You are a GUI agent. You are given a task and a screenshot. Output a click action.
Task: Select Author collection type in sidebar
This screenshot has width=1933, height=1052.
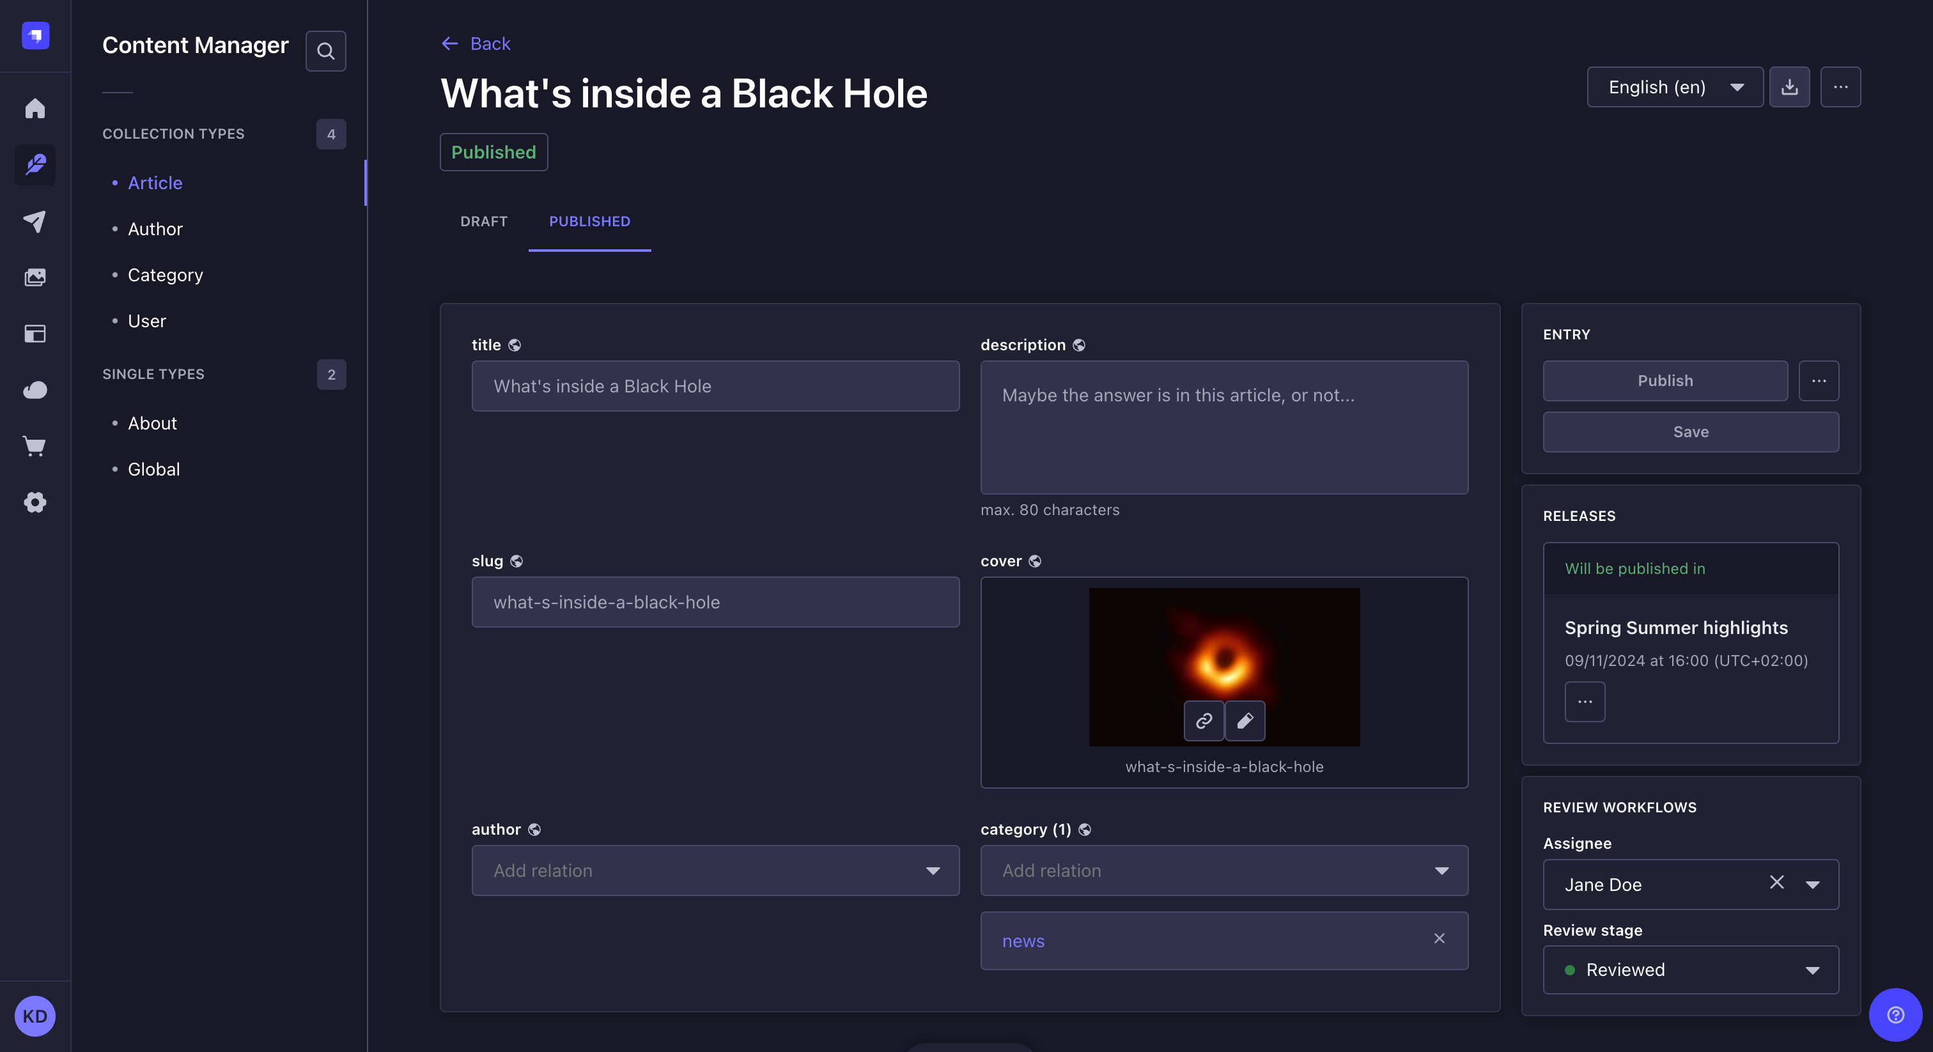tap(155, 229)
